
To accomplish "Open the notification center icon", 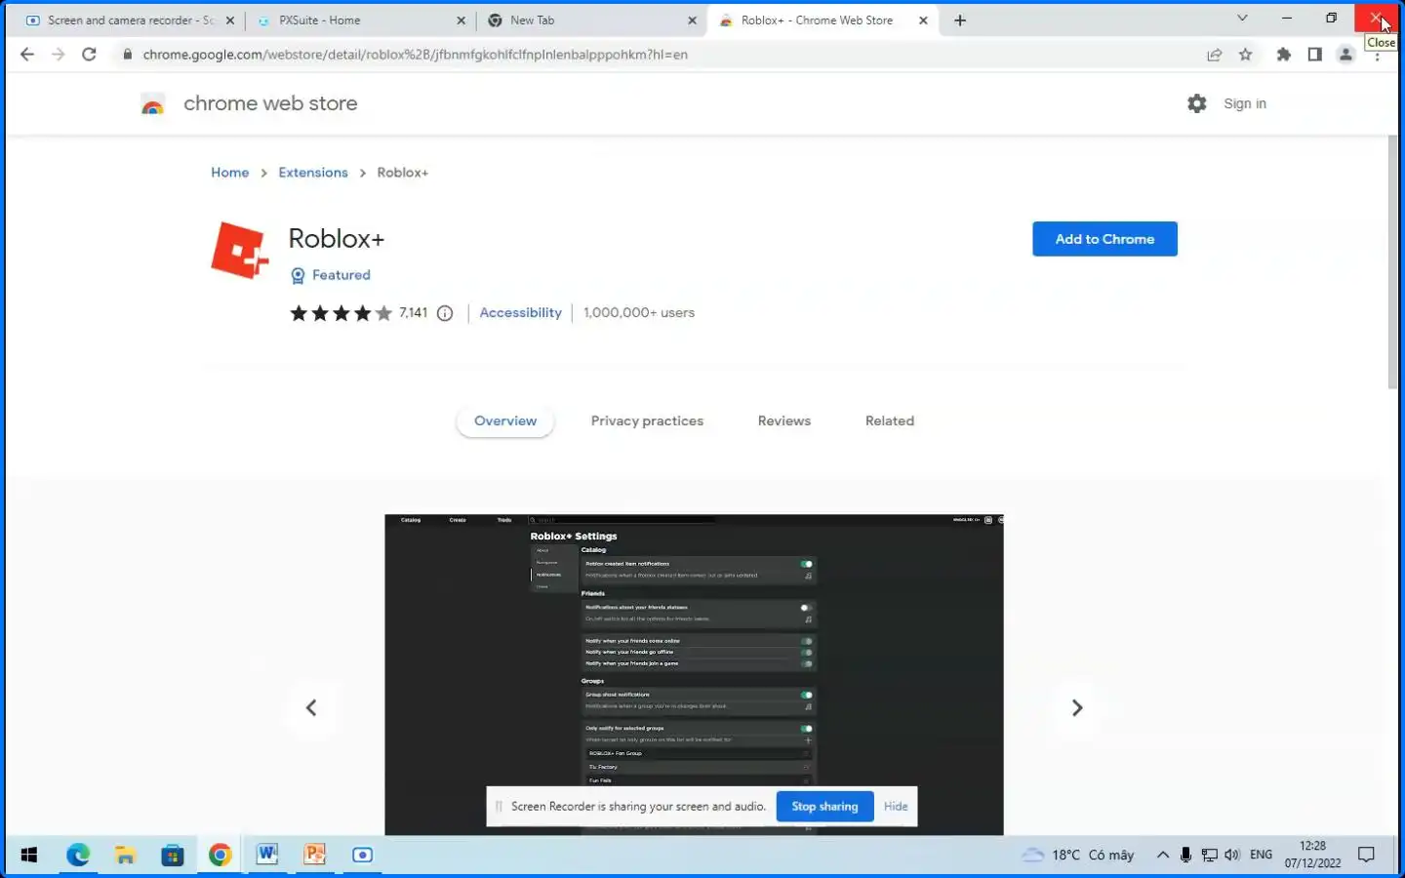I will coord(1367,855).
